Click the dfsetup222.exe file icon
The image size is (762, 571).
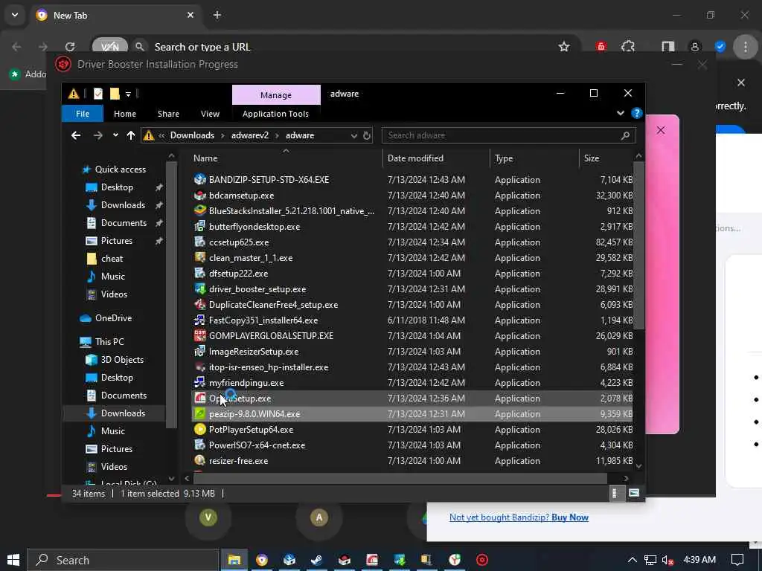(199, 273)
